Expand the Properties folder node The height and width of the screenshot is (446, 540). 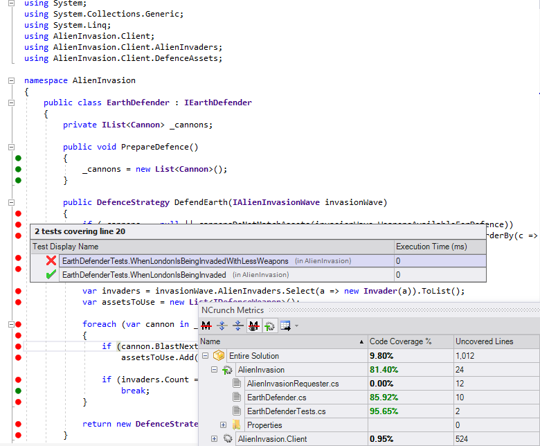(x=223, y=425)
